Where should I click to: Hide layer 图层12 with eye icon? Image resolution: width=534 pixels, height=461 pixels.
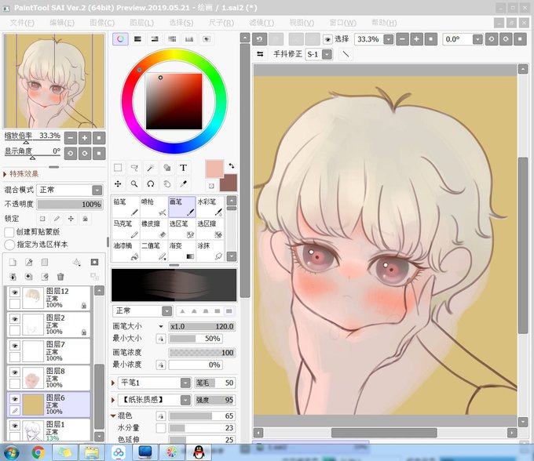pos(15,292)
